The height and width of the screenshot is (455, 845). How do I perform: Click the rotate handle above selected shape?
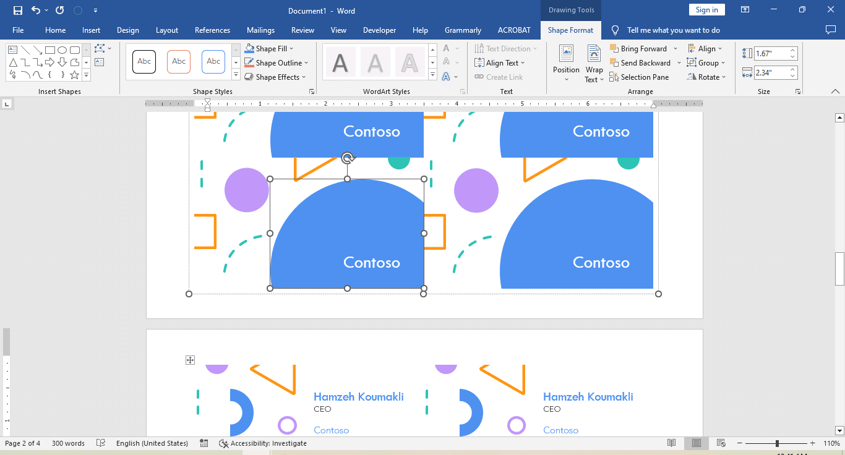(x=348, y=158)
